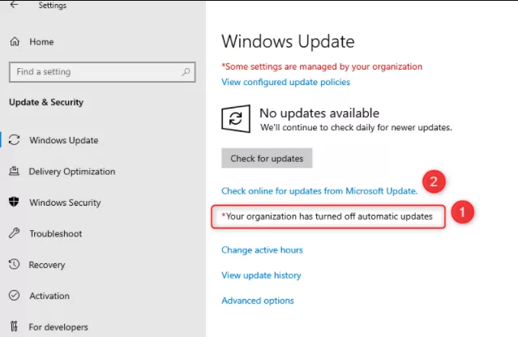Click Check online for updates from Microsoft Update
518x337 pixels.
319,191
